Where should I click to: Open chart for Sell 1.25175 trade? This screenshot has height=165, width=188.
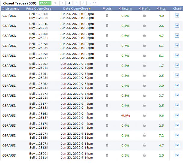click(x=177, y=125)
